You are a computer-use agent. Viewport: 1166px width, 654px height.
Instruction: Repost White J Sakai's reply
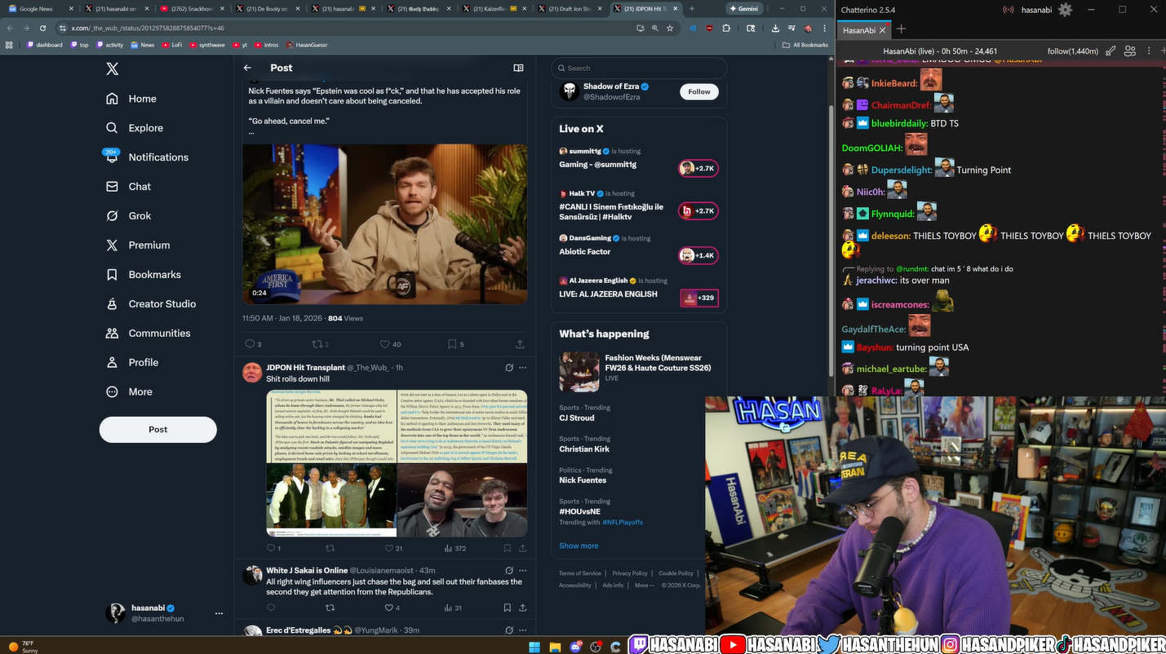[x=330, y=608]
